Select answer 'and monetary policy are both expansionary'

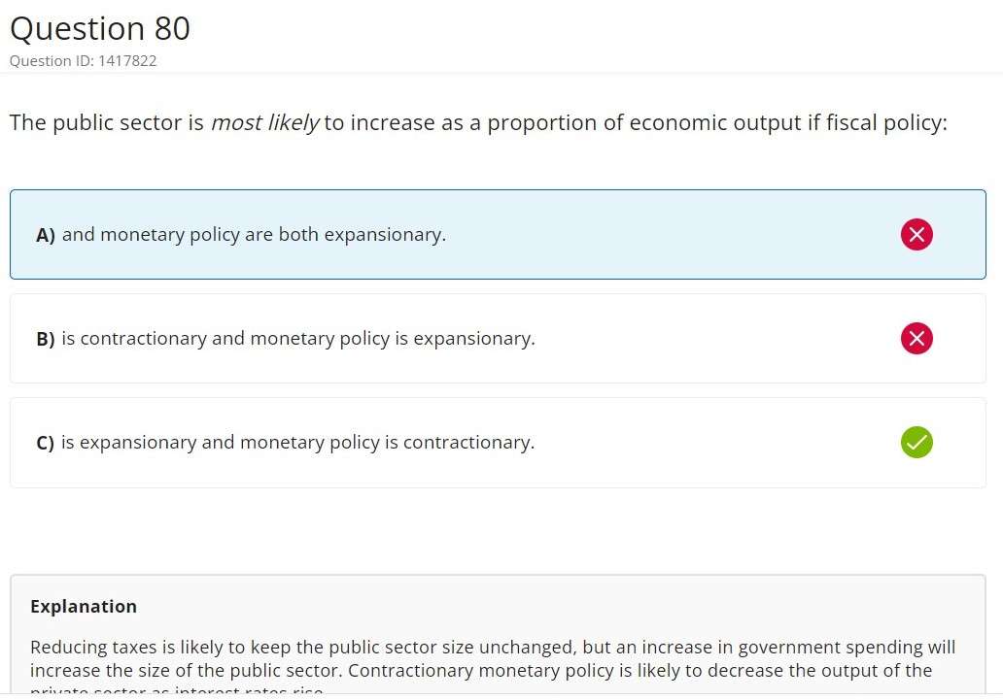coord(254,235)
